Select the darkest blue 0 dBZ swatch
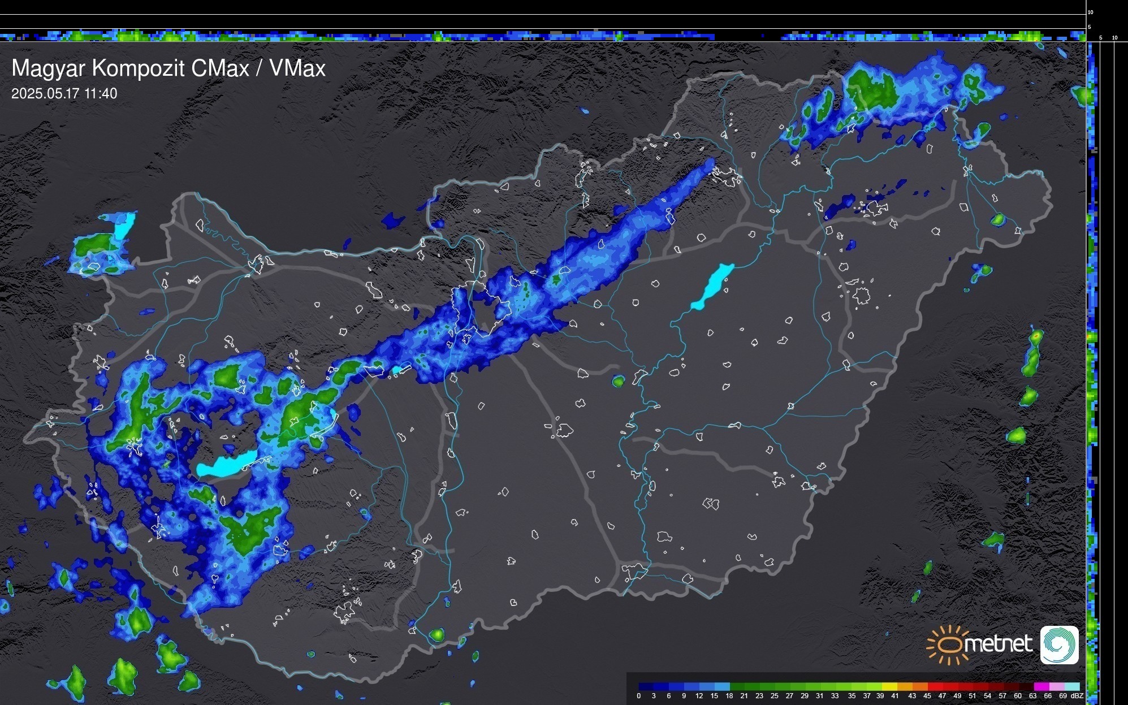The image size is (1128, 705). [x=646, y=686]
